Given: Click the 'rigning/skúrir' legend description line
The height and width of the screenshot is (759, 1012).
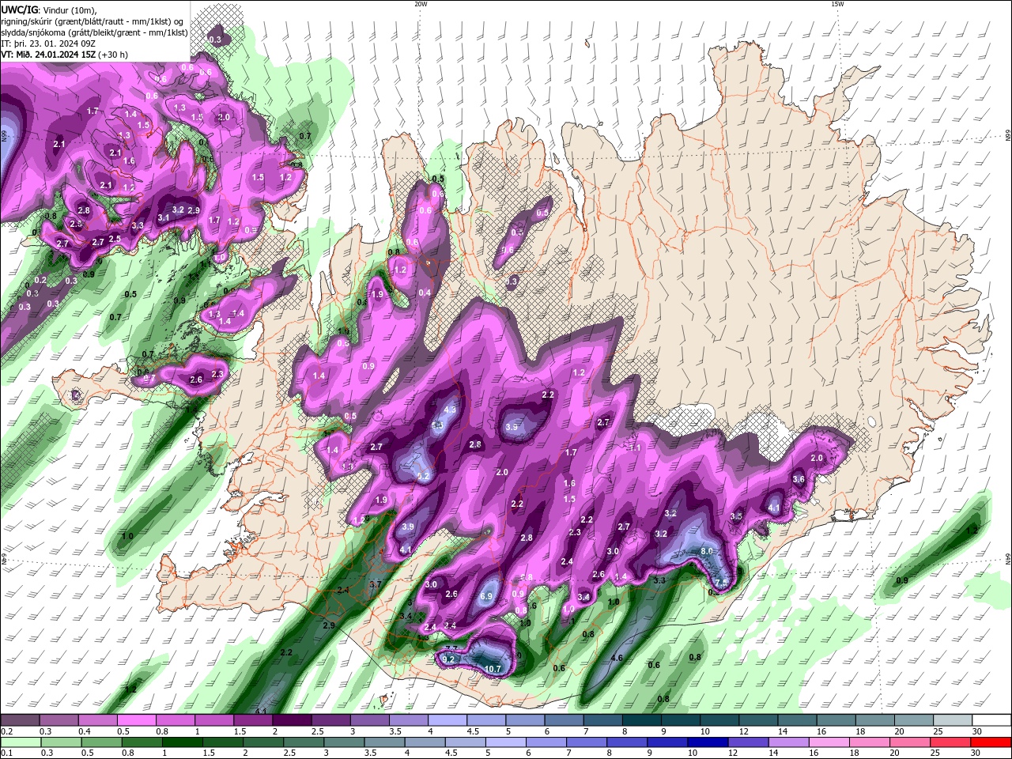Looking at the screenshot, I should [91, 21].
